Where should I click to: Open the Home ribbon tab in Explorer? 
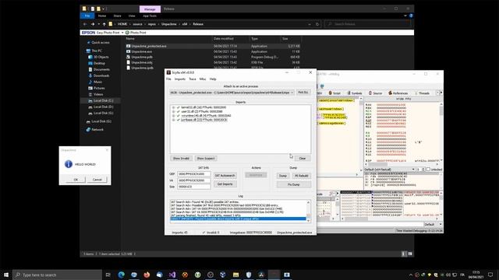tap(102, 16)
